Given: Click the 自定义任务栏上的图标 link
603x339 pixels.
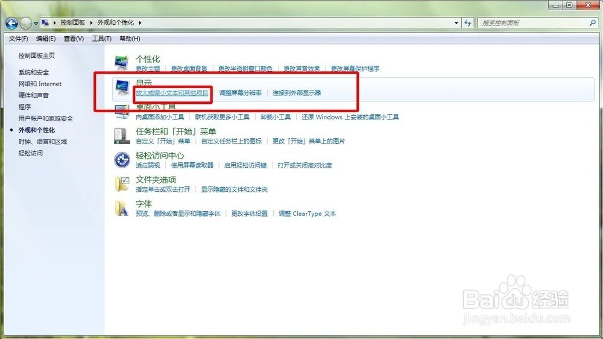Looking at the screenshot, I should tap(232, 141).
